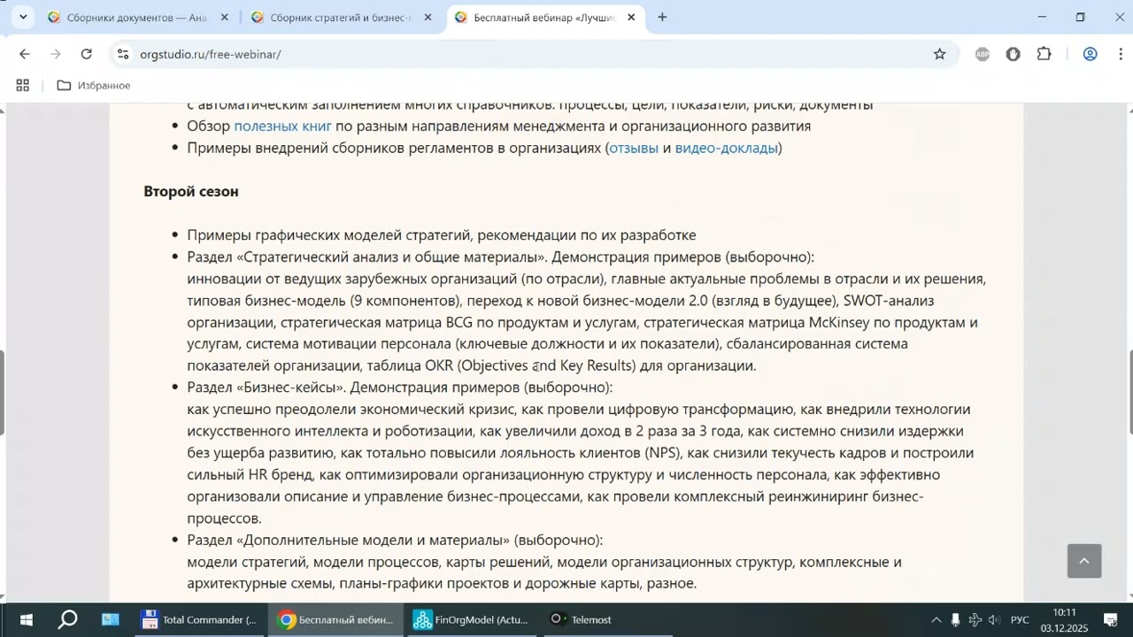Click the scrollbar down arrow
Screen dimensions: 1133x637
tap(1129, 597)
